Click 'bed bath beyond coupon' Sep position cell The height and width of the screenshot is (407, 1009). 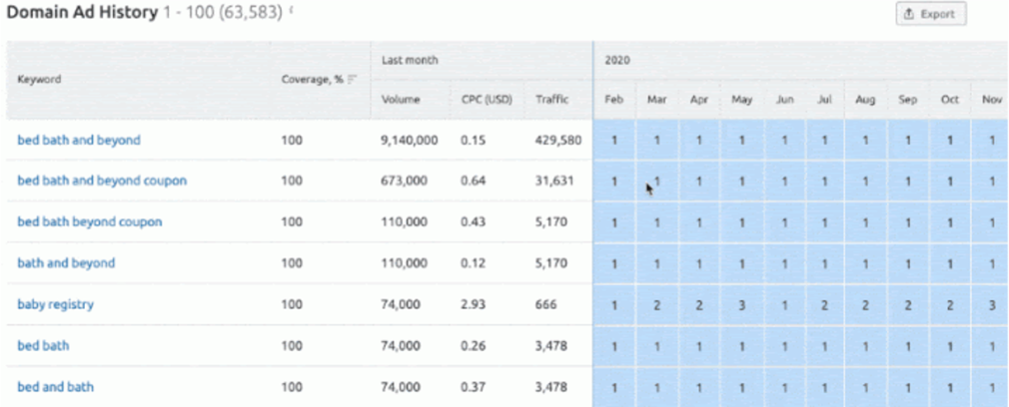(908, 222)
